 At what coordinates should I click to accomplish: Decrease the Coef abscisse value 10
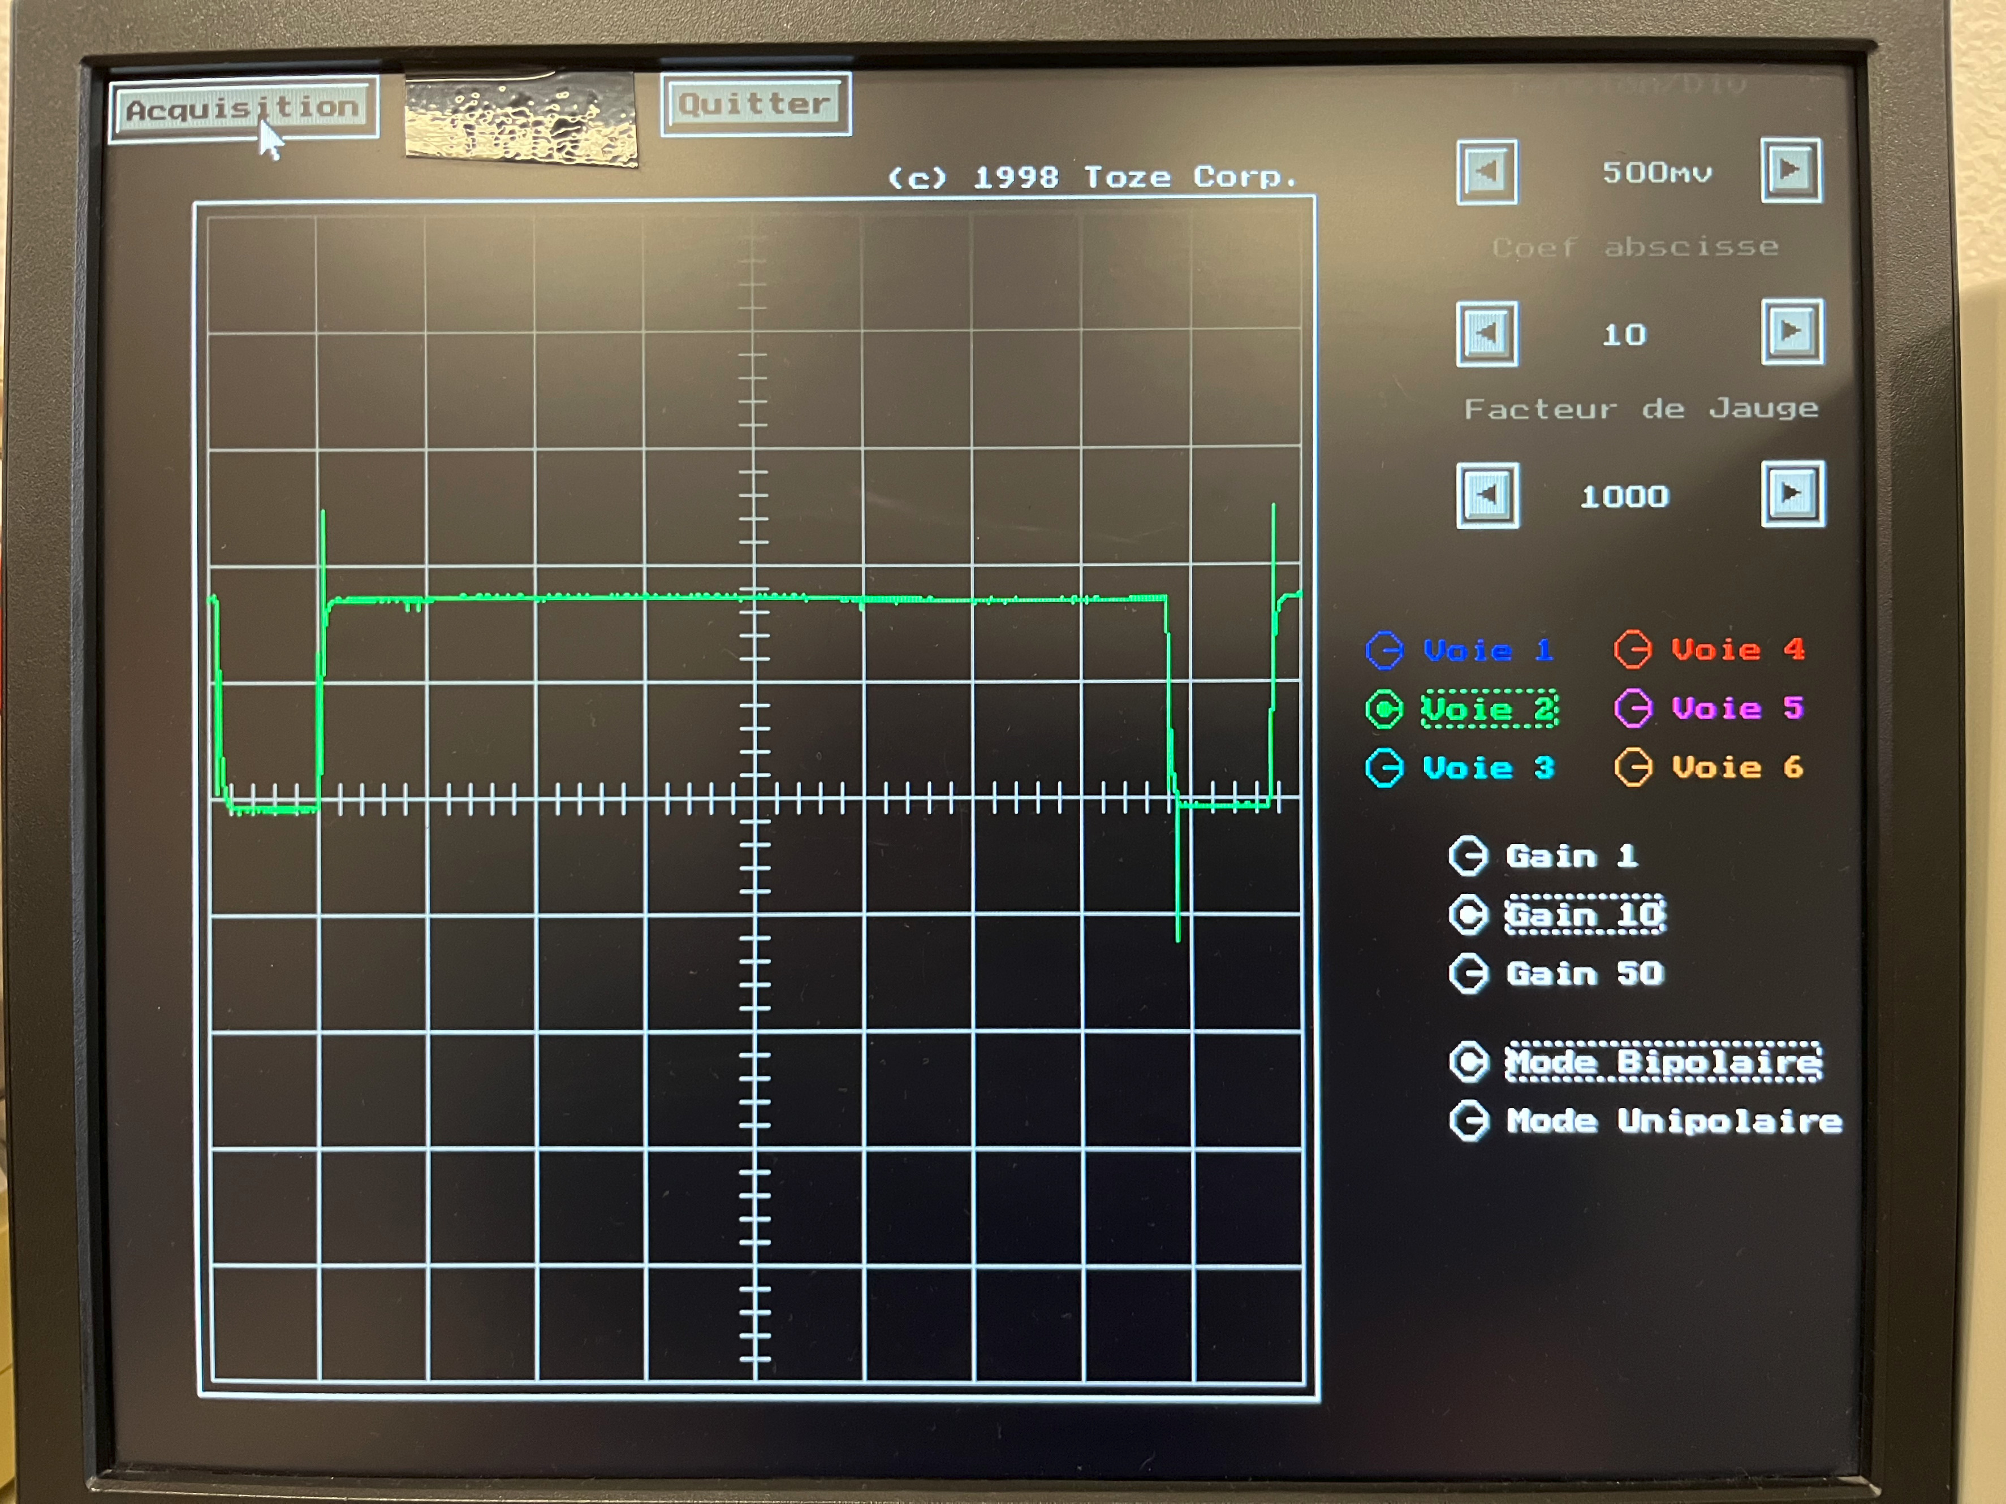click(1487, 334)
